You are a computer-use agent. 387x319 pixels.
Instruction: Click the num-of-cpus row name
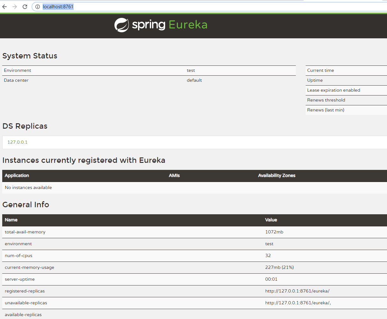(x=18, y=256)
